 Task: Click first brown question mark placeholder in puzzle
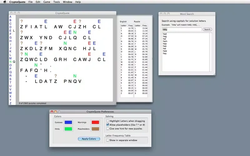point(22,22)
